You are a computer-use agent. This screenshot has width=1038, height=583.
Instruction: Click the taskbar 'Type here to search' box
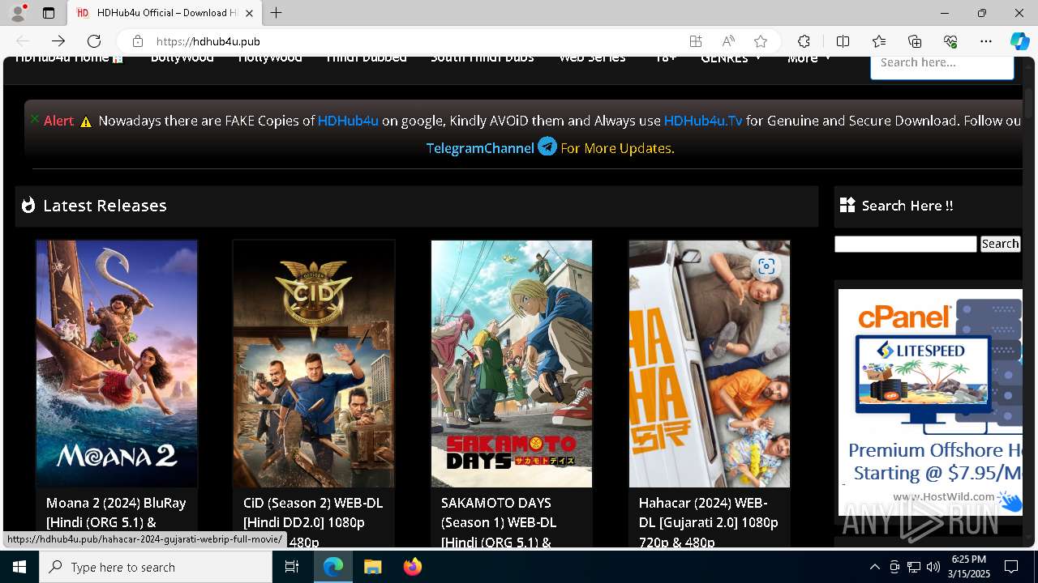click(156, 567)
